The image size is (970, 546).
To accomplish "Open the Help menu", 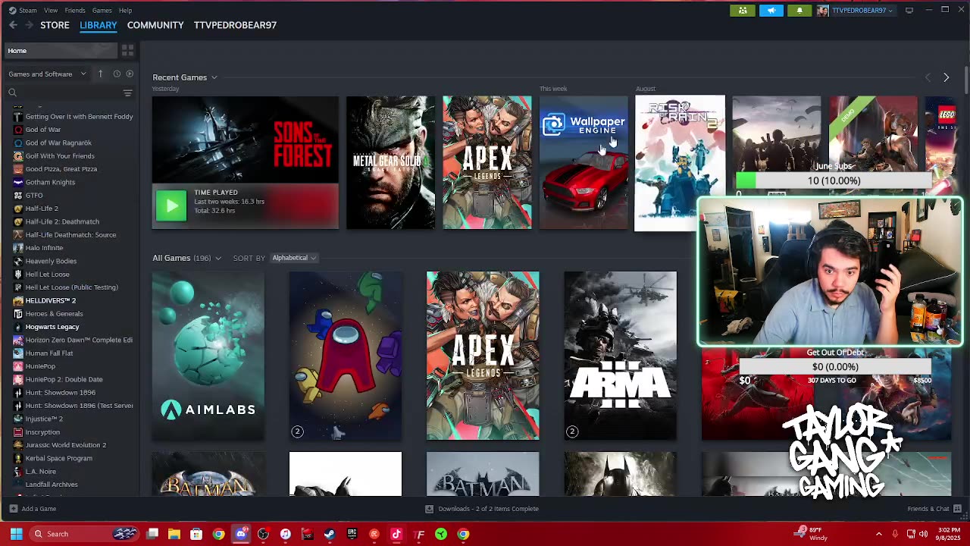I will pos(125,11).
